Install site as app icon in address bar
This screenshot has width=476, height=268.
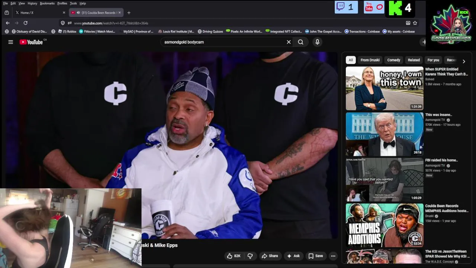[408, 23]
